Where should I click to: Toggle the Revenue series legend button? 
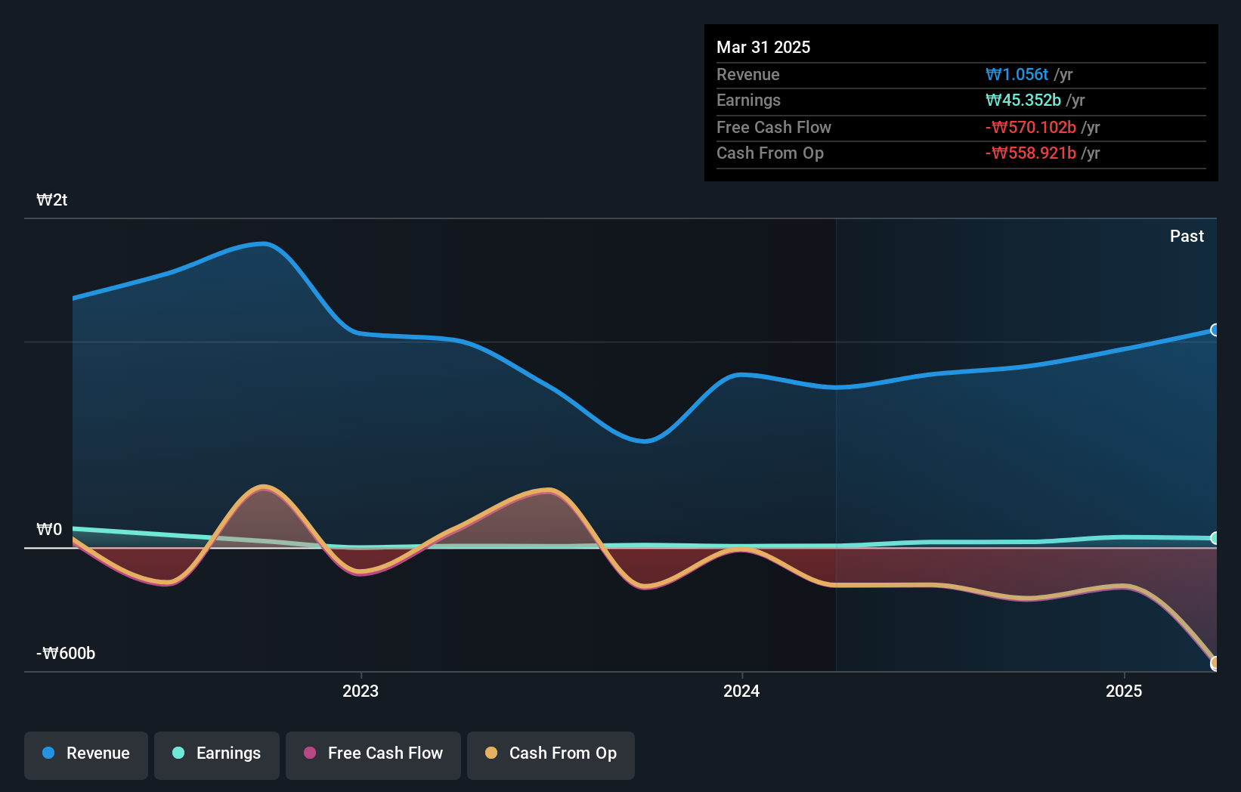86,755
